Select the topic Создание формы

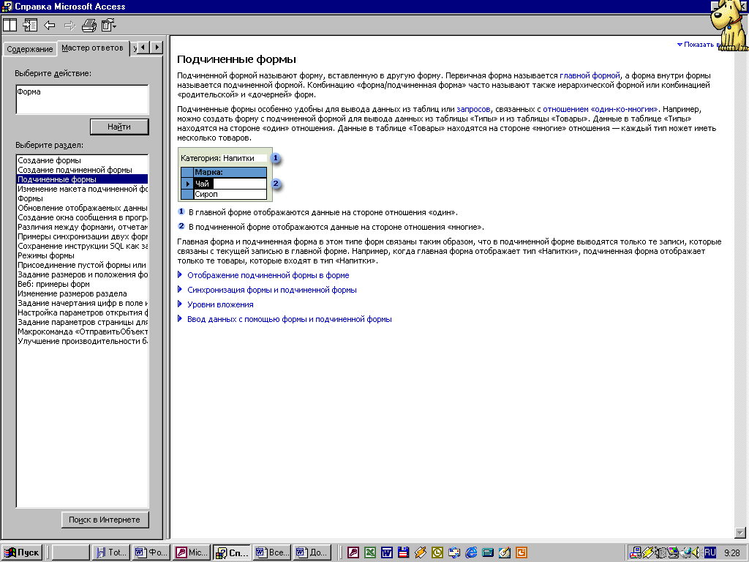click(82, 160)
